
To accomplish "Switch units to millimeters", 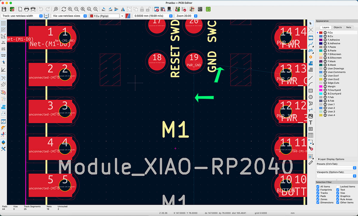I will tap(3, 55).
